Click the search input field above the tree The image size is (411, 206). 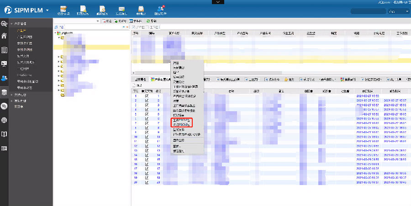75,21
